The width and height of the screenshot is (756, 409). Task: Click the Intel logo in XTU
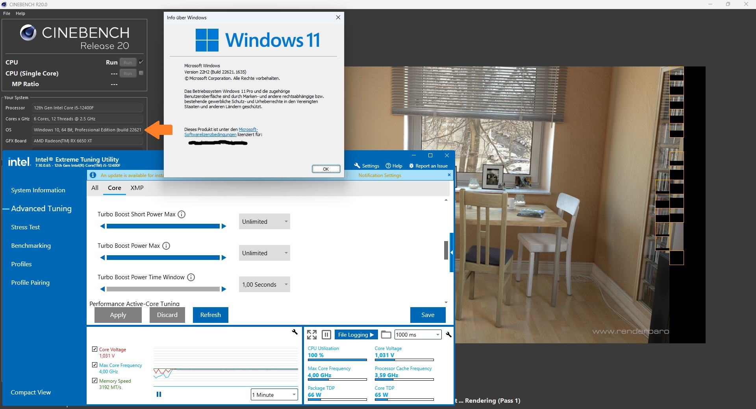click(x=19, y=161)
